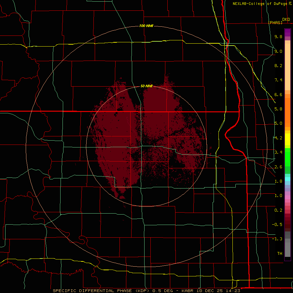Viewport: 293px width, 293px height.
Task: Pick the gray segment at the bar's bottom
Action: pyautogui.click(x=287, y=249)
